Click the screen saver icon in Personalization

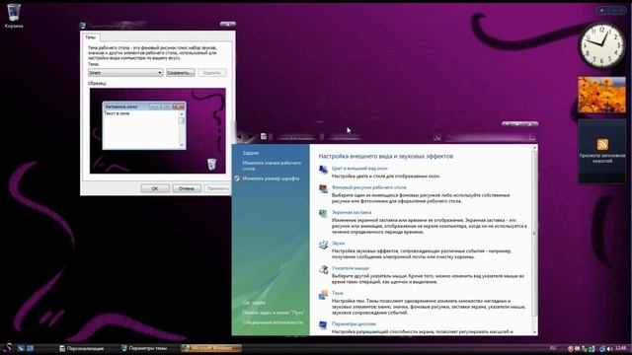click(323, 214)
